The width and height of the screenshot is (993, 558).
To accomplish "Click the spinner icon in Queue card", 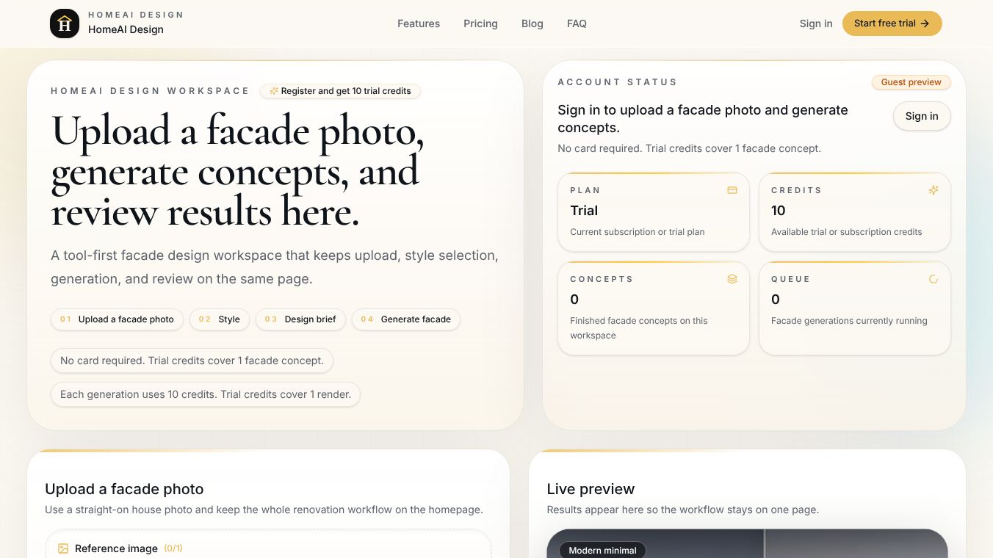I will click(x=933, y=279).
